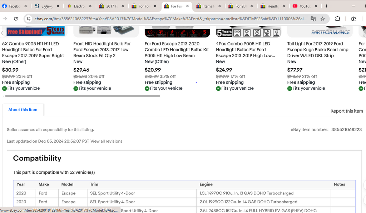Click the $20.99 price

point(153,70)
